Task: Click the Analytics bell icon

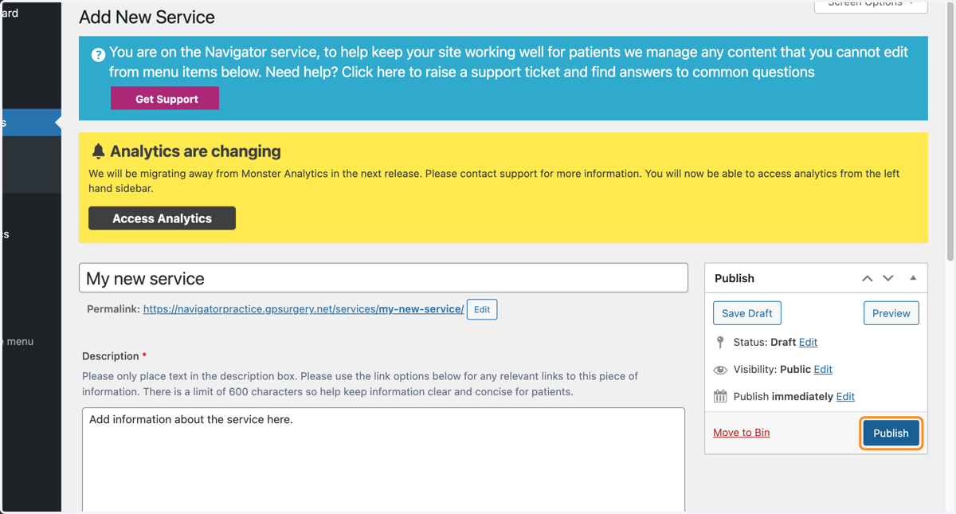Action: (98, 151)
